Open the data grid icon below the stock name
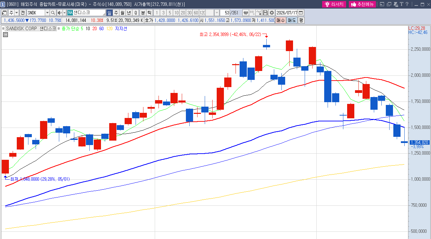Image resolution: width=431 pixels, height=239 pixels. [6, 35]
